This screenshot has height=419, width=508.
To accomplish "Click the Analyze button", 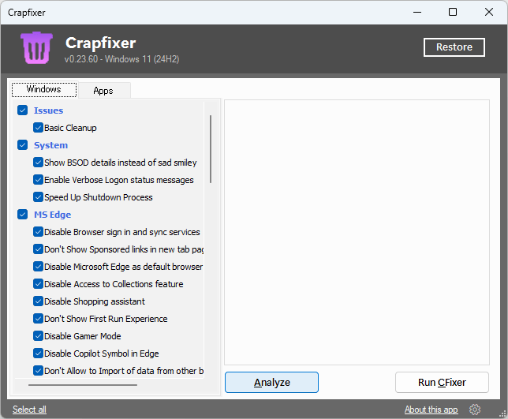I will pyautogui.click(x=271, y=383).
